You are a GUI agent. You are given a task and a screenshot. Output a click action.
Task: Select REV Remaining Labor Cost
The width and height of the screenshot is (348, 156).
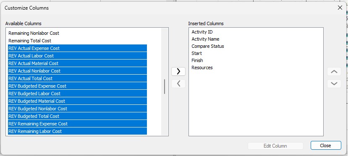point(78,131)
